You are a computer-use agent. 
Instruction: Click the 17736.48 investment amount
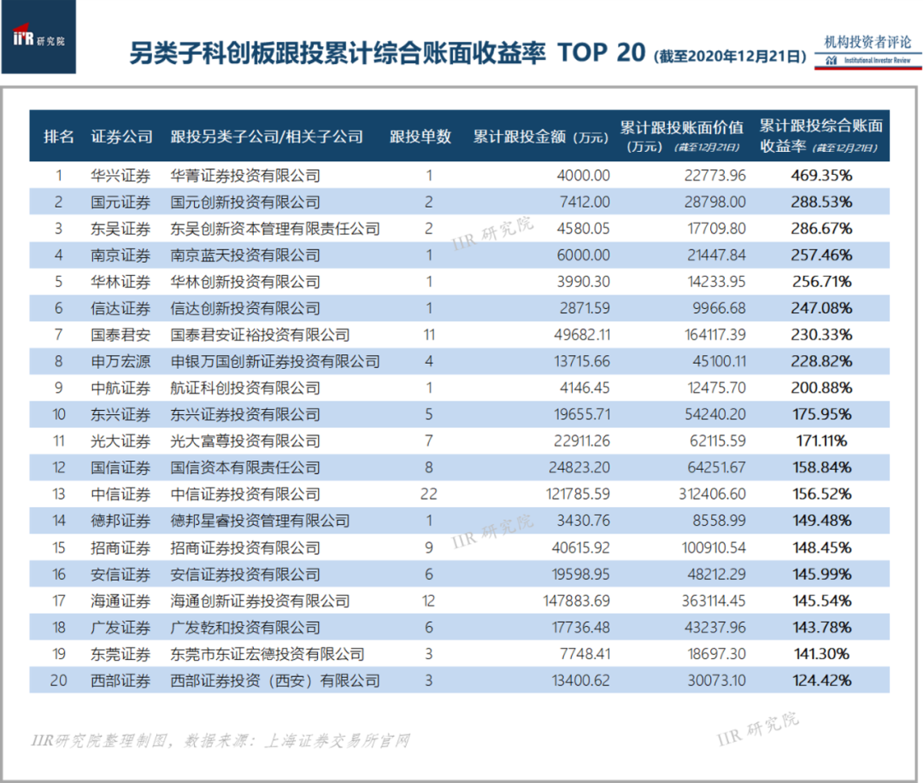[580, 627]
